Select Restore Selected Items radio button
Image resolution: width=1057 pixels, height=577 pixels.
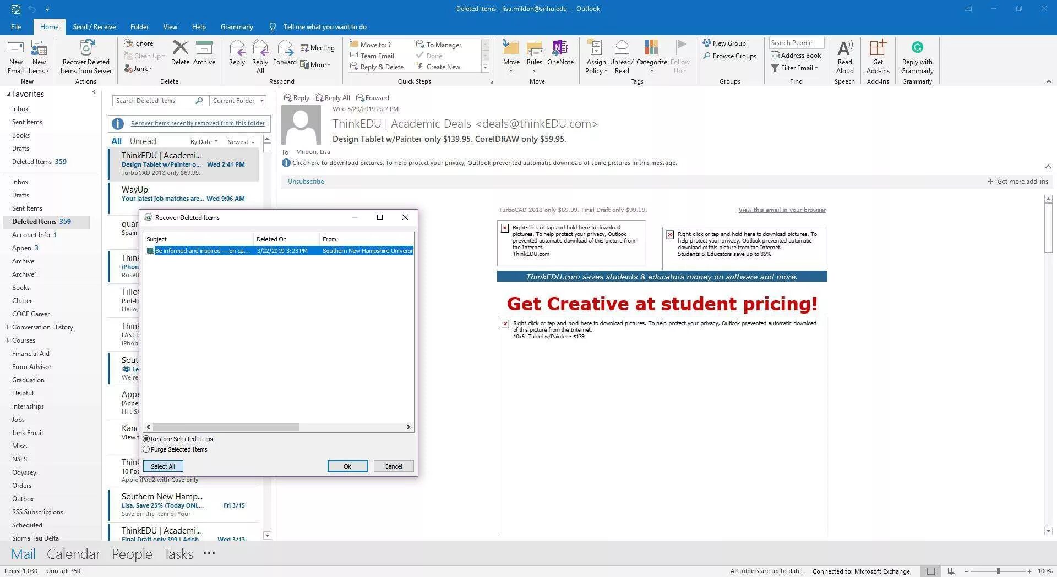pyautogui.click(x=146, y=439)
